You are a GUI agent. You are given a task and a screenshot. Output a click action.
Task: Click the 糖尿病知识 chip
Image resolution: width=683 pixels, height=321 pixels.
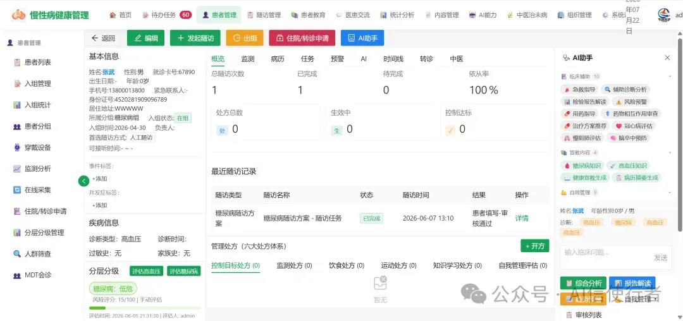pyautogui.click(x=582, y=166)
